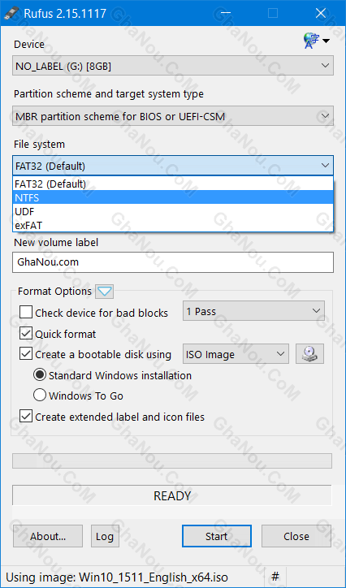Click into the New volume label field
The height and width of the screenshot is (588, 346).
pyautogui.click(x=173, y=262)
